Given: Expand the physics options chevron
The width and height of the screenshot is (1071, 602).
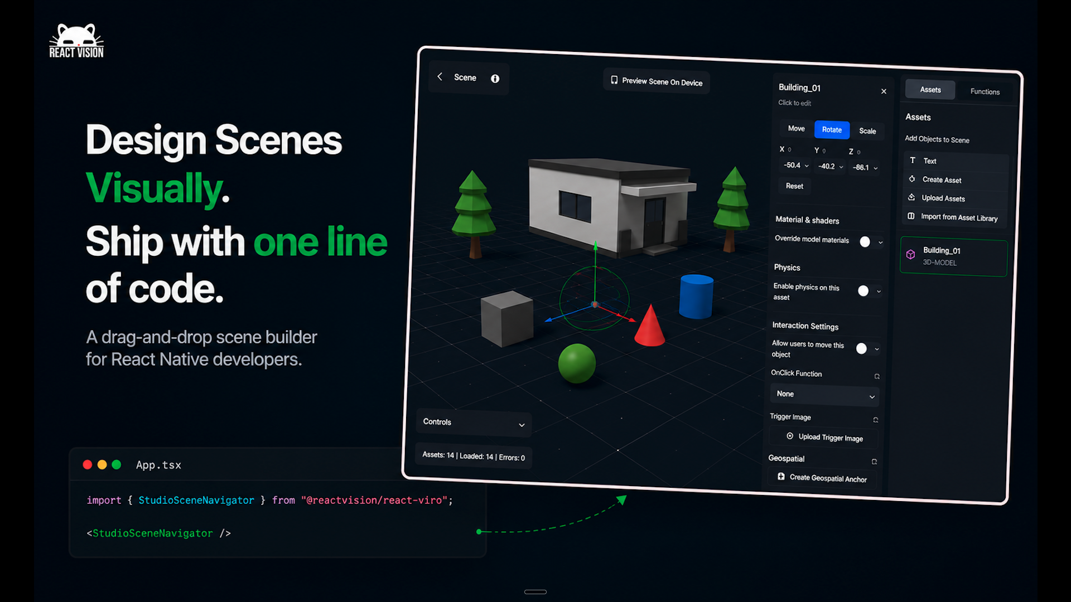Looking at the screenshot, I should tap(879, 292).
